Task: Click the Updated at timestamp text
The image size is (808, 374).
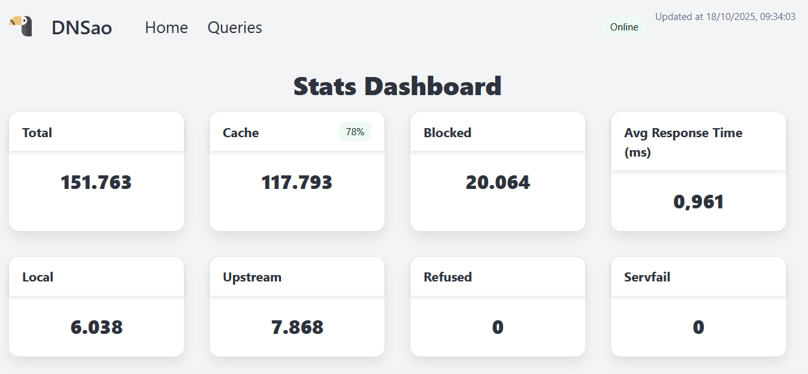Action: [x=724, y=17]
